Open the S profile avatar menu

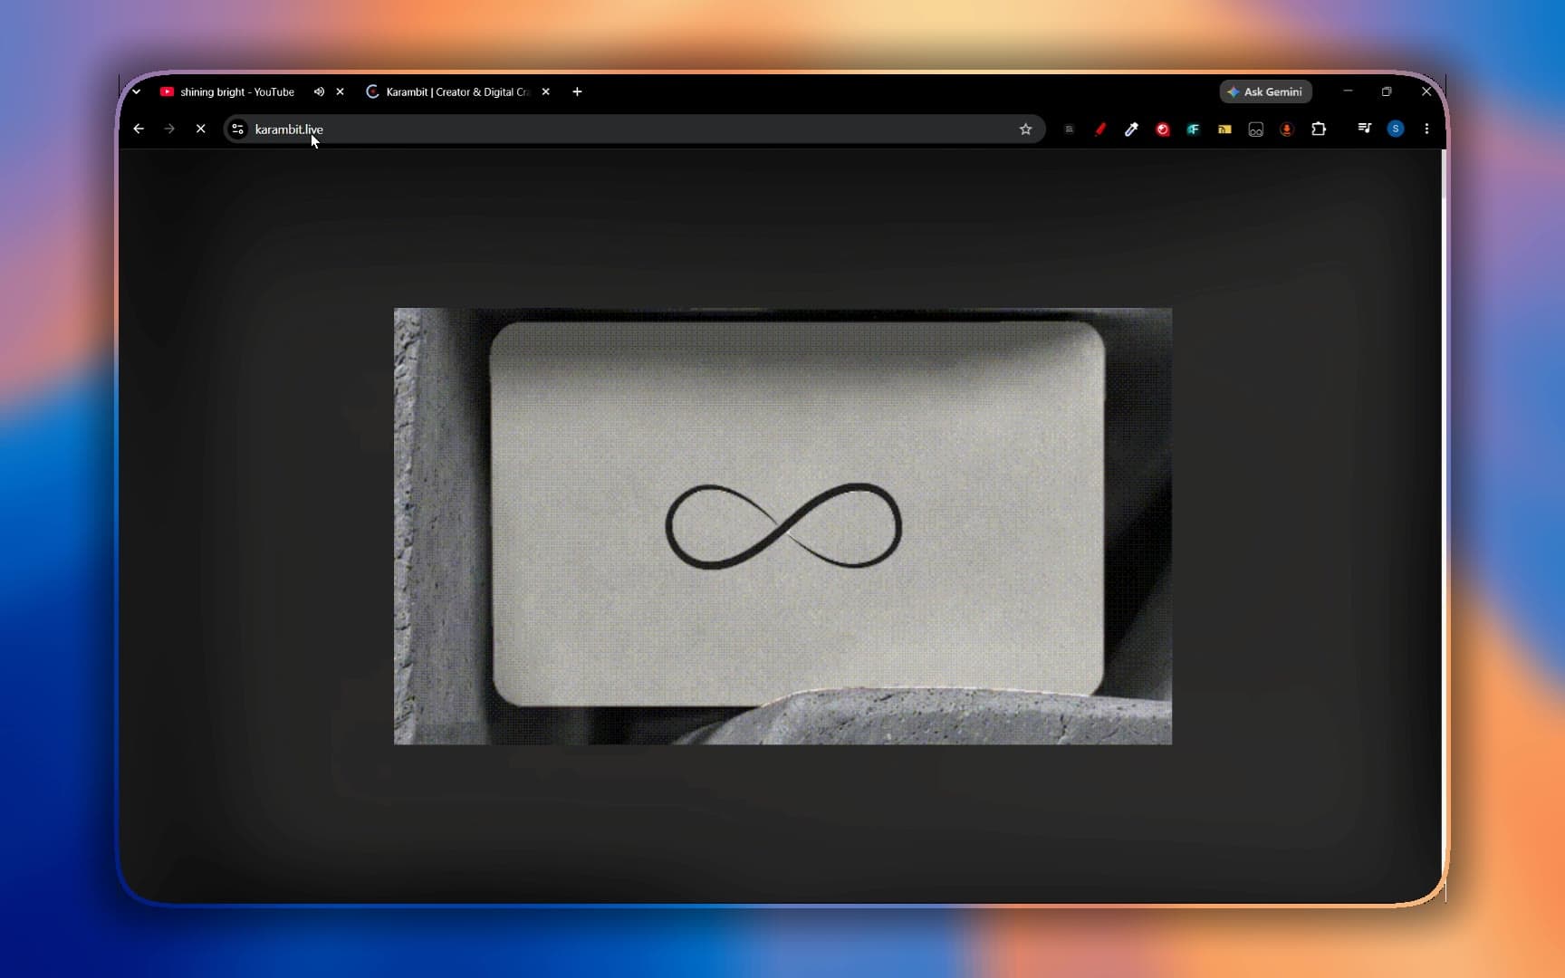pos(1396,129)
